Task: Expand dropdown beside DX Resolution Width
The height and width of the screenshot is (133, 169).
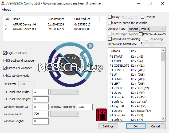Action: (65, 92)
